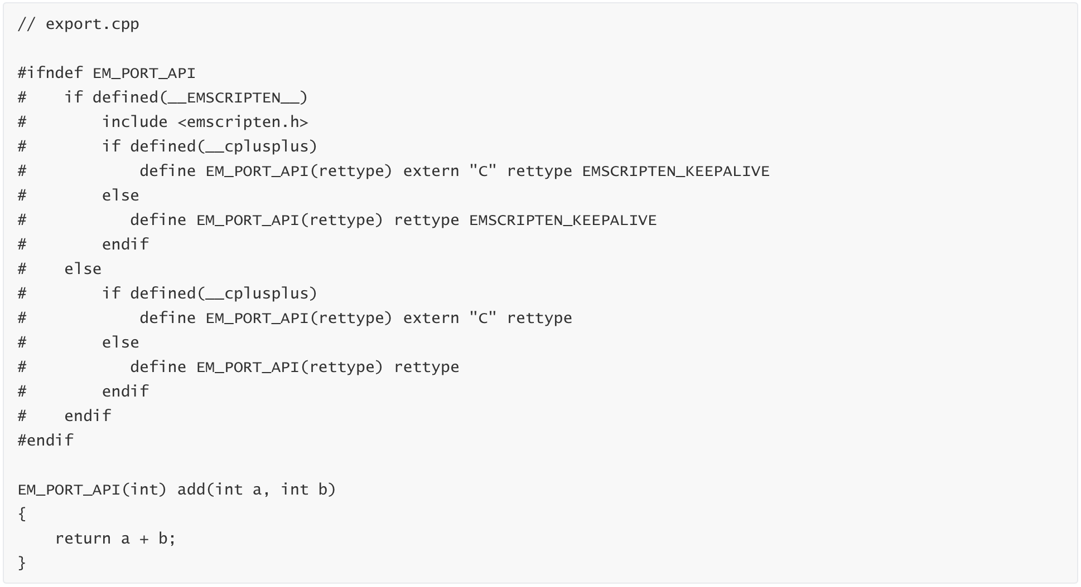The image size is (1081, 587).
Task: Click the outer 'else' directive
Action: [83, 269]
